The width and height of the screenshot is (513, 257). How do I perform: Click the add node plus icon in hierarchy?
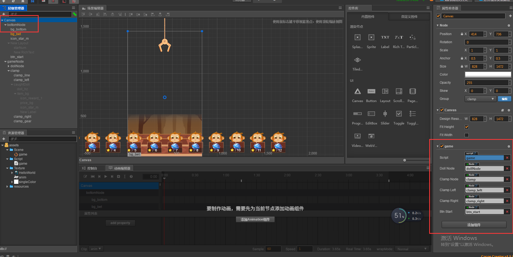tap(4, 14)
